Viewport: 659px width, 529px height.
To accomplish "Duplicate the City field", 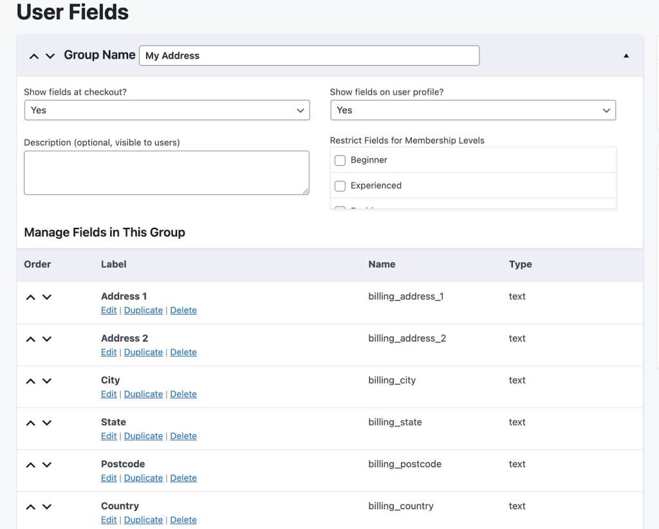I will (143, 394).
